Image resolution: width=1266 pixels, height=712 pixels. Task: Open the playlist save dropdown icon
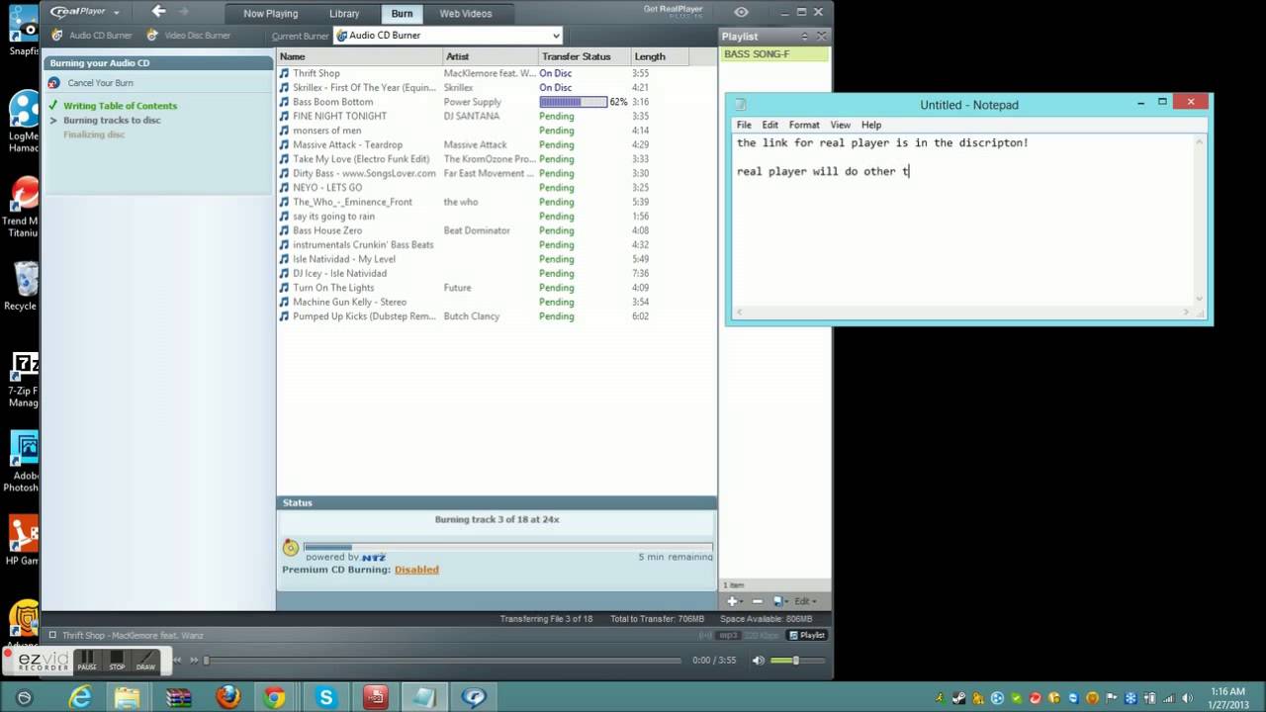pyautogui.click(x=779, y=601)
